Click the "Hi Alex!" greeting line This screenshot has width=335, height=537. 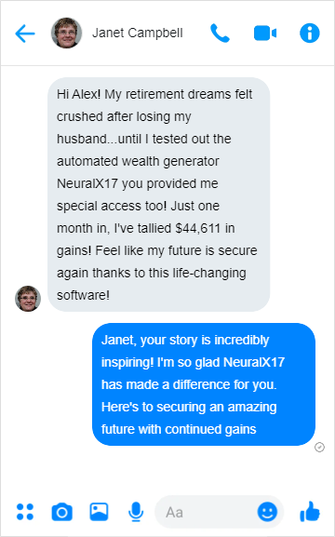tap(79, 94)
